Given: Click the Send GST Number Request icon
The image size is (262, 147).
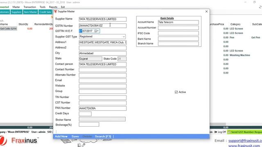Looking at the screenshot, I should (x=229, y=132).
